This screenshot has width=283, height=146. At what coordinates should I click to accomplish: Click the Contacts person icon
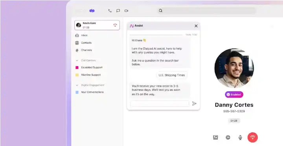tap(77, 43)
